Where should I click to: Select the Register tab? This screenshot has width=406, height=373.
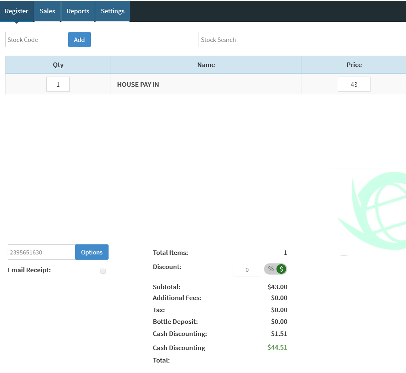pyautogui.click(x=17, y=11)
